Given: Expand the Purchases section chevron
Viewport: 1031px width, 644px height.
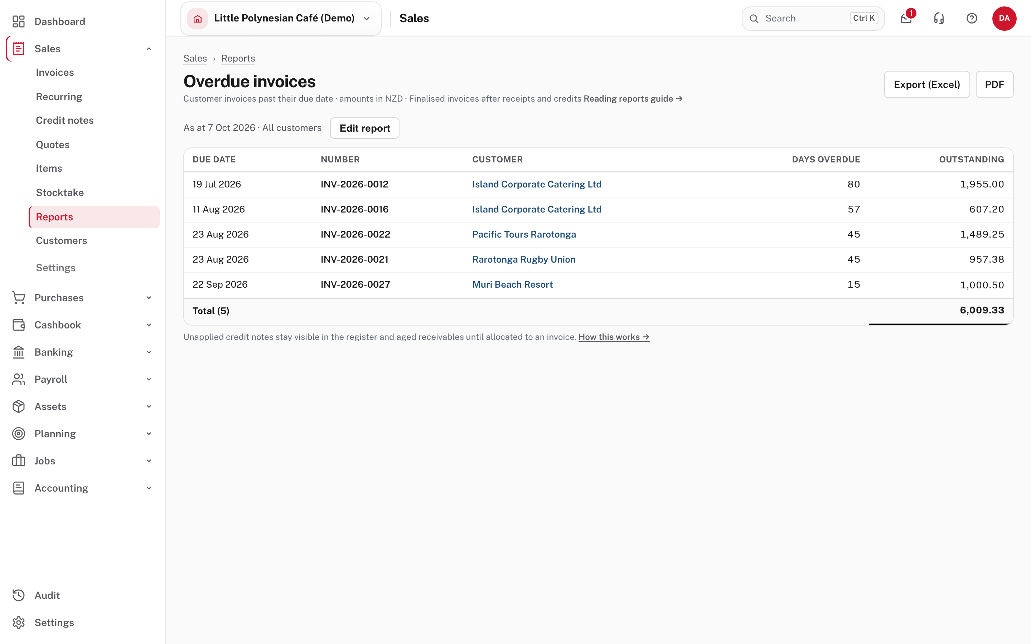Looking at the screenshot, I should pyautogui.click(x=149, y=298).
